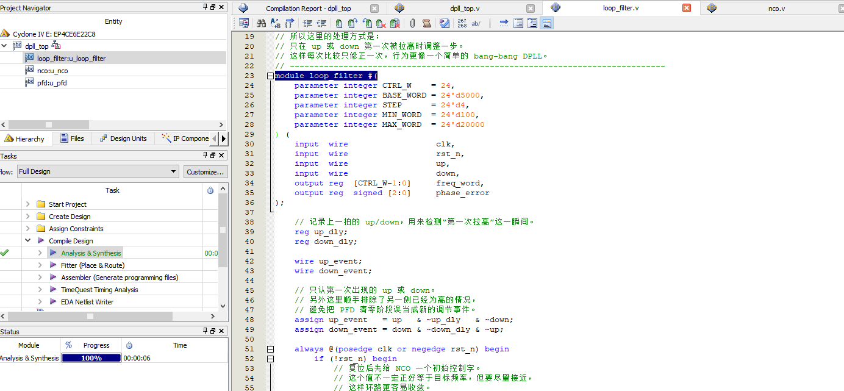
Task: Click the Tasks panel horizontal scrollbar thumb
Action: [x=90, y=316]
